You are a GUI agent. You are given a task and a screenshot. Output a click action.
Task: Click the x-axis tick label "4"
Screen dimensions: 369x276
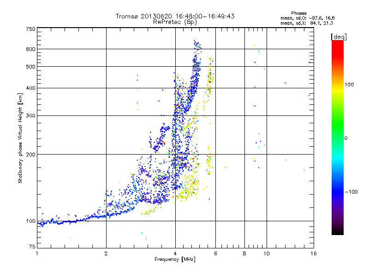point(175,253)
